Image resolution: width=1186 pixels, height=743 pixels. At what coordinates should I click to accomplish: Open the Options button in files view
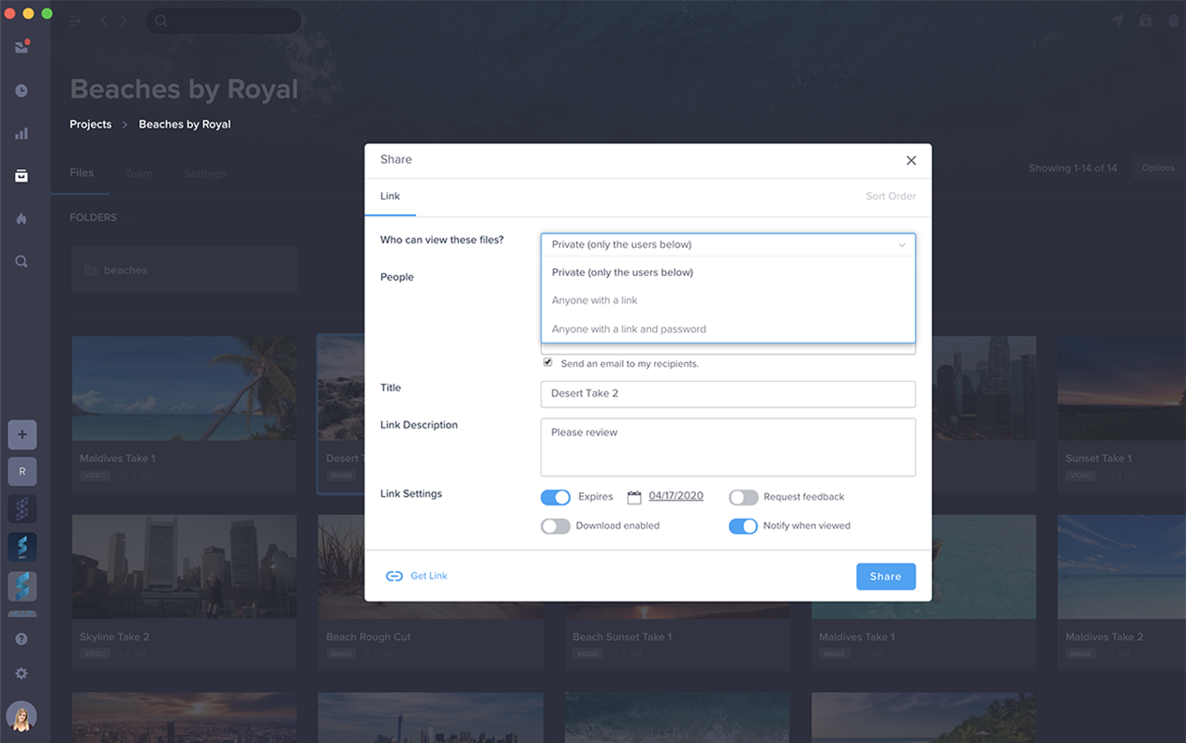coord(1158,168)
